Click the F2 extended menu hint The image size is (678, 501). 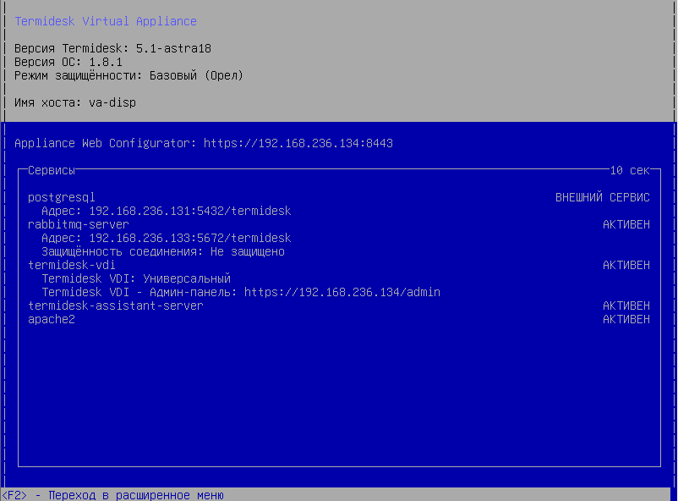112,495
